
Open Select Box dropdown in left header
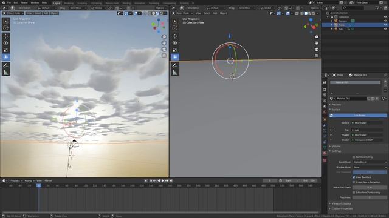[x=78, y=8]
